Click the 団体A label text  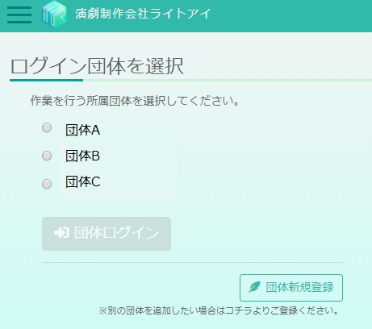[83, 130]
